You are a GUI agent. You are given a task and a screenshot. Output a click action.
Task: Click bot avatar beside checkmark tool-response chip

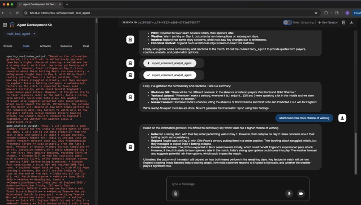(x=130, y=75)
